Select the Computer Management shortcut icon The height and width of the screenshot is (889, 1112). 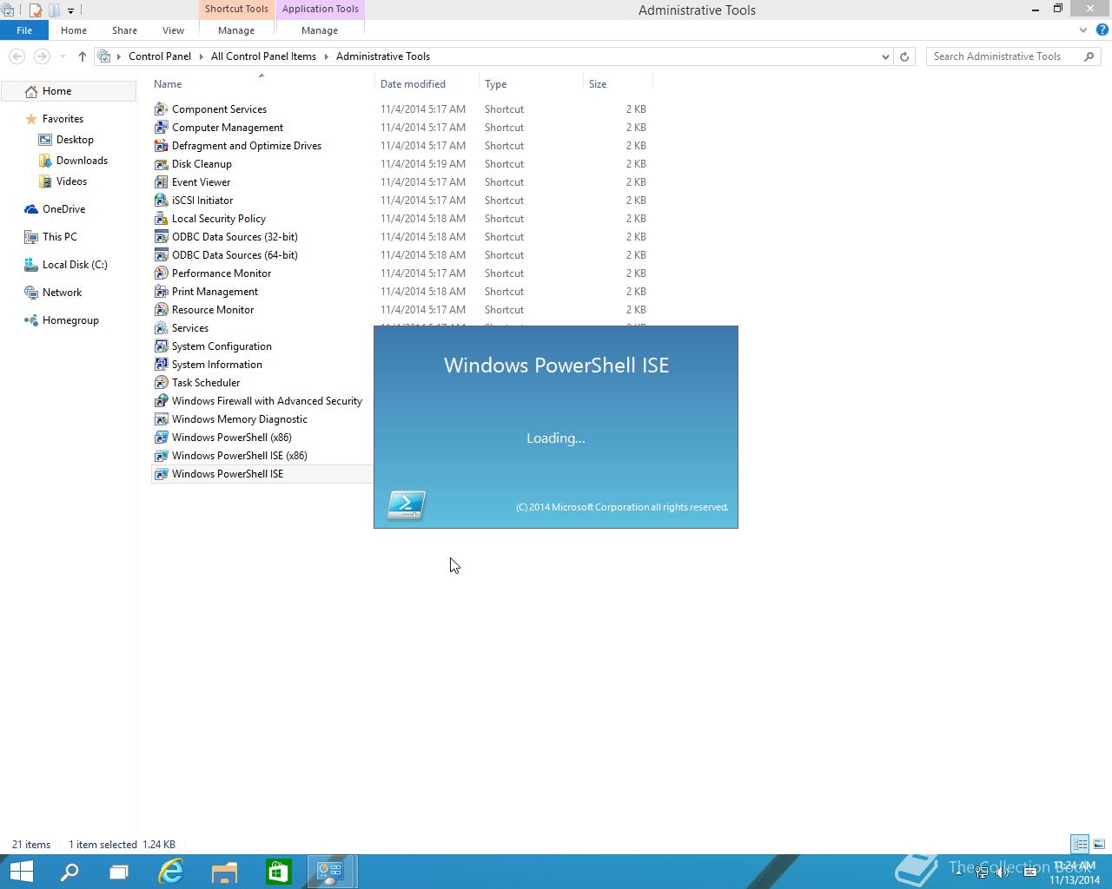coord(161,128)
